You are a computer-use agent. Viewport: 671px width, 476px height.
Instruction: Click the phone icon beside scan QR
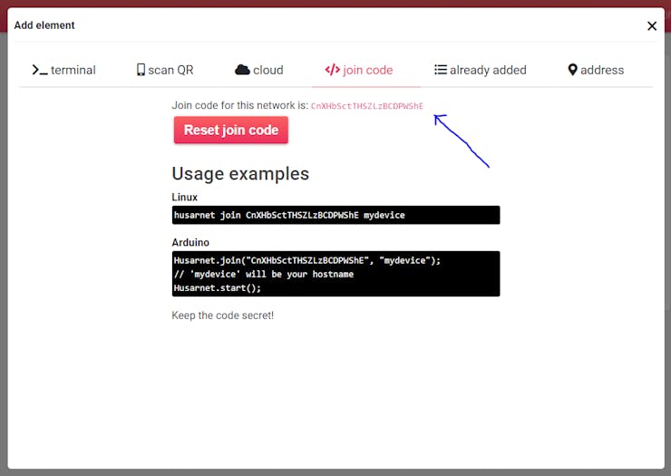pos(141,70)
